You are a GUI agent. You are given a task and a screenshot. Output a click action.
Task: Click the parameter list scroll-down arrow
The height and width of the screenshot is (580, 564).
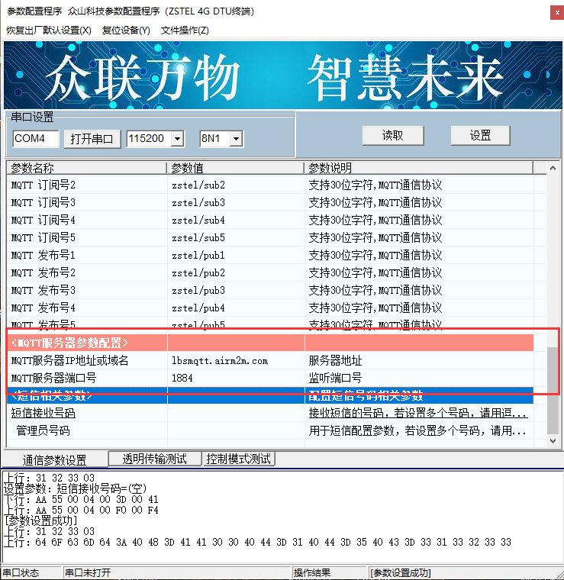[x=553, y=441]
